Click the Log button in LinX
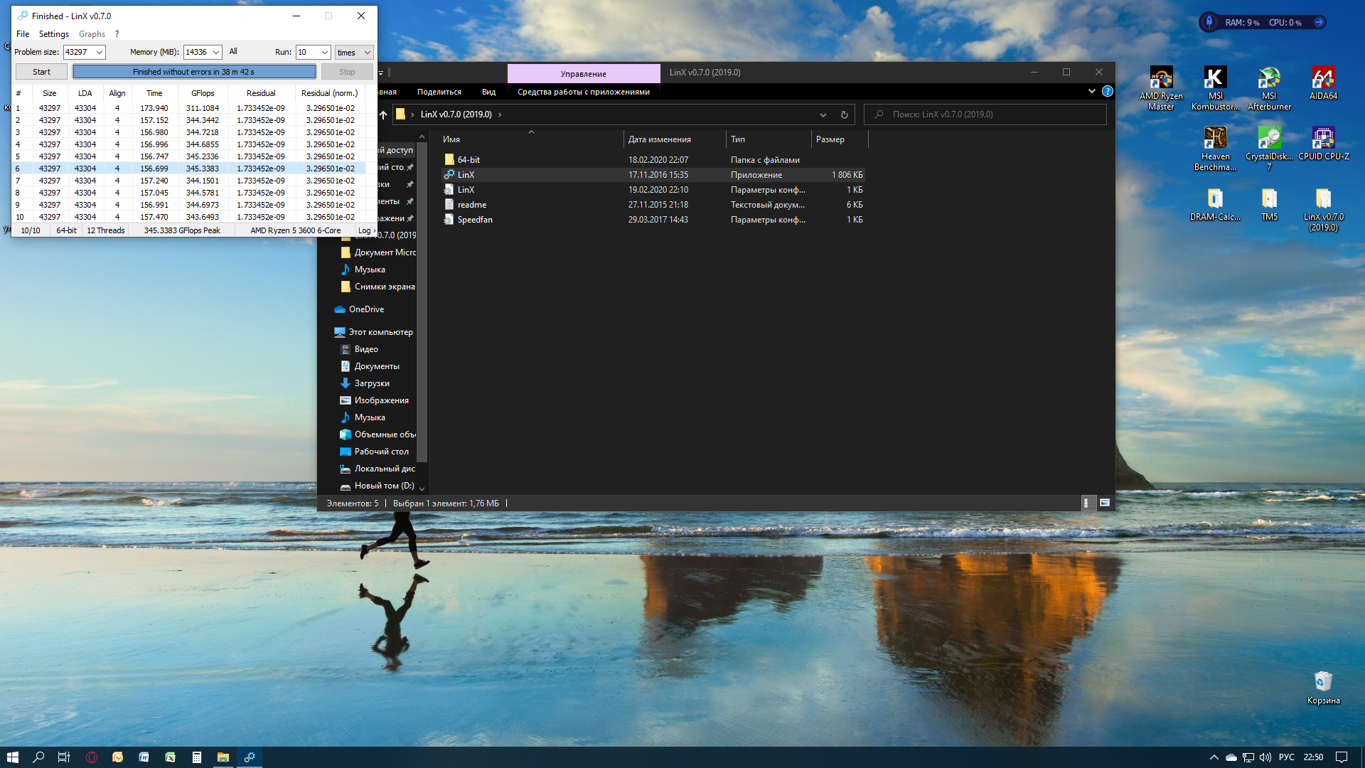This screenshot has width=1365, height=768. click(367, 230)
